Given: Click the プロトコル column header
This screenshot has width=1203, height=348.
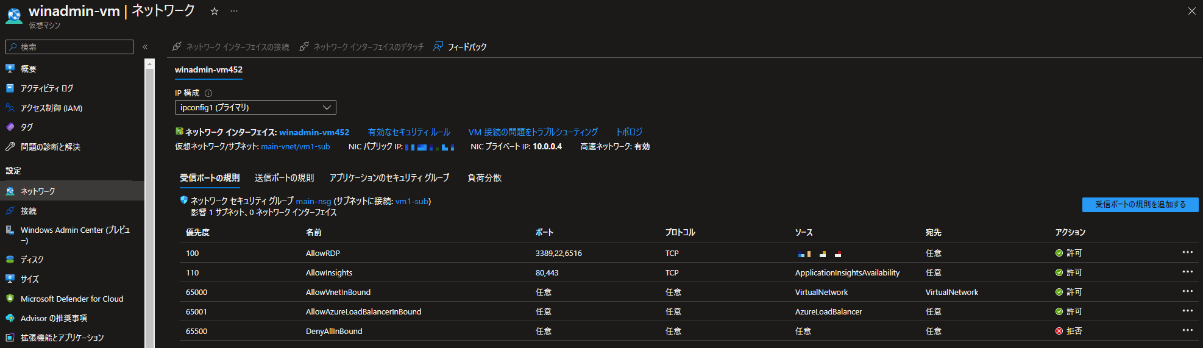Looking at the screenshot, I should (x=680, y=233).
